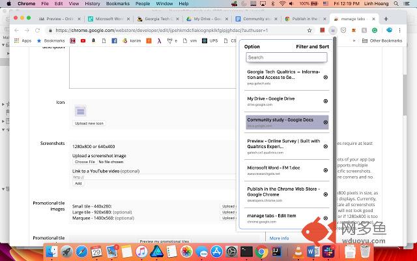The image size is (417, 261).
Task: Click the red extension icon in toolbar
Action: pyautogui.click(x=323, y=31)
